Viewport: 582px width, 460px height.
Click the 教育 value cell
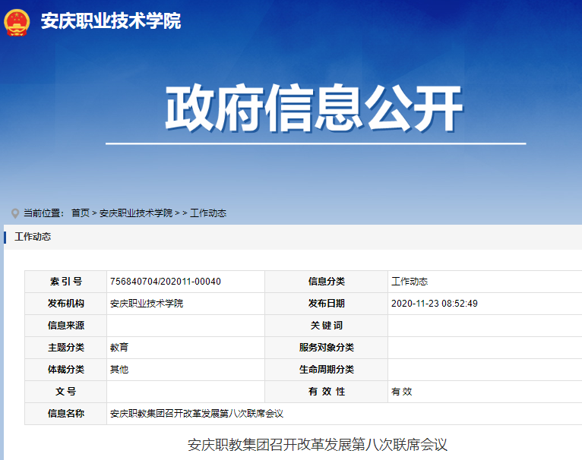pos(185,348)
